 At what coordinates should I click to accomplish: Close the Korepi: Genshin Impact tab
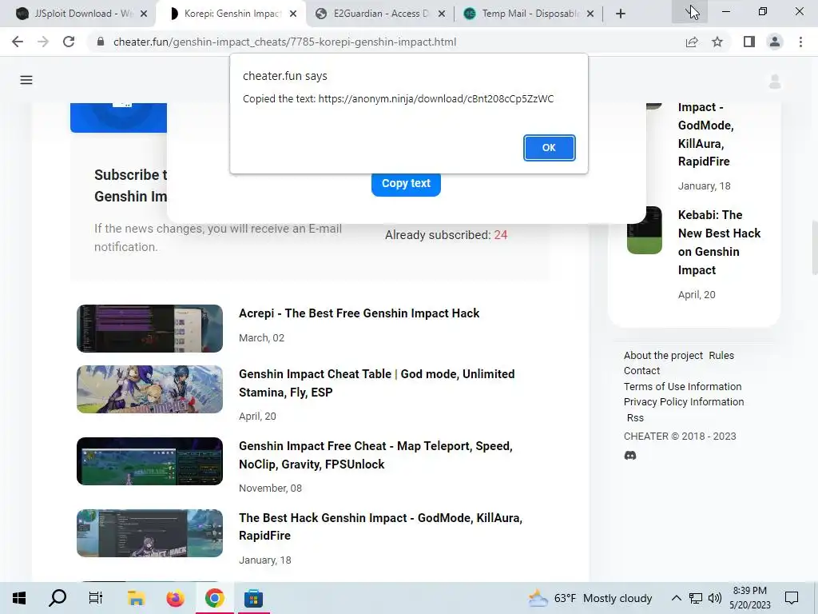[x=293, y=14]
